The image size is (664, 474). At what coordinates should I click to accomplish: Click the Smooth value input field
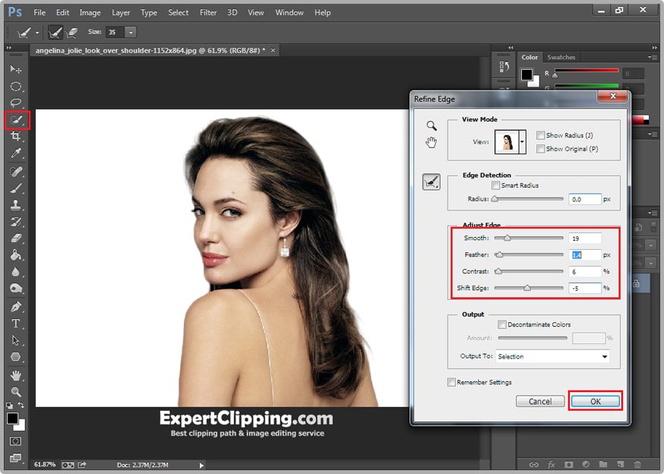[x=583, y=238]
